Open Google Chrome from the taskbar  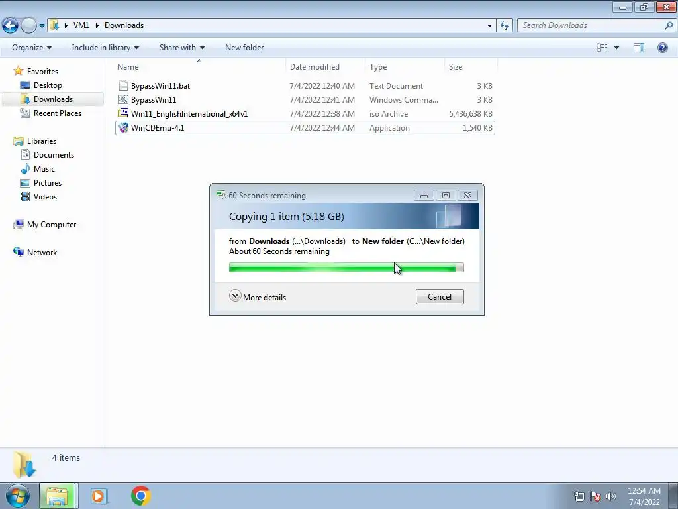click(x=140, y=496)
